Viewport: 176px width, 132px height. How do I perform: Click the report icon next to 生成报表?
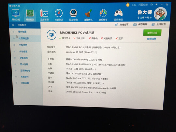pyautogui.click(x=153, y=24)
